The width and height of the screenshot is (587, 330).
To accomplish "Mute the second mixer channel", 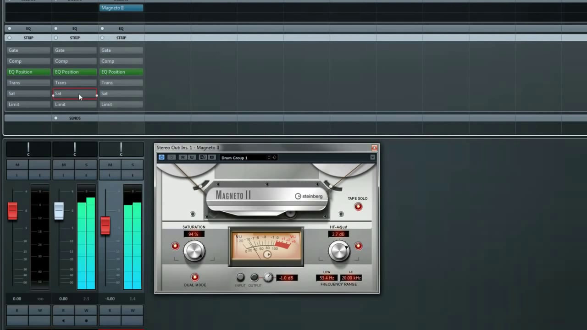I will coord(64,165).
